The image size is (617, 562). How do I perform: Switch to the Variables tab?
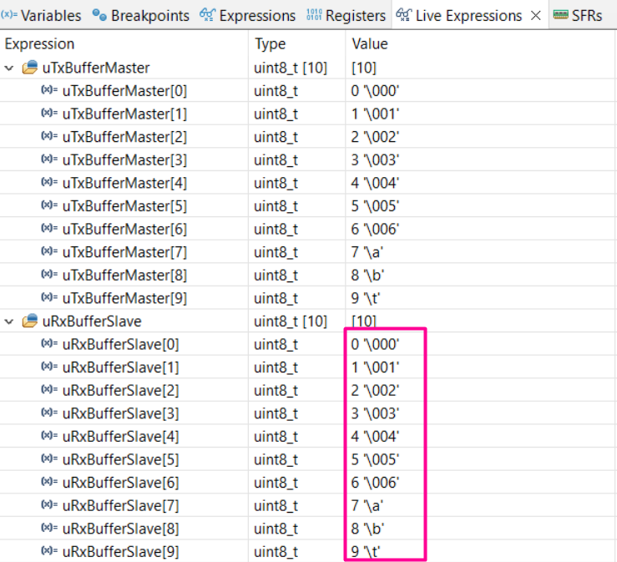pyautogui.click(x=41, y=15)
